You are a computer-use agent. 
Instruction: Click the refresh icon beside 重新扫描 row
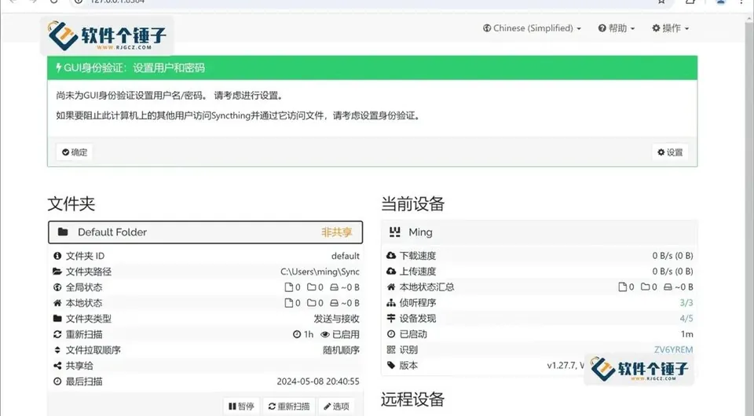coord(57,334)
